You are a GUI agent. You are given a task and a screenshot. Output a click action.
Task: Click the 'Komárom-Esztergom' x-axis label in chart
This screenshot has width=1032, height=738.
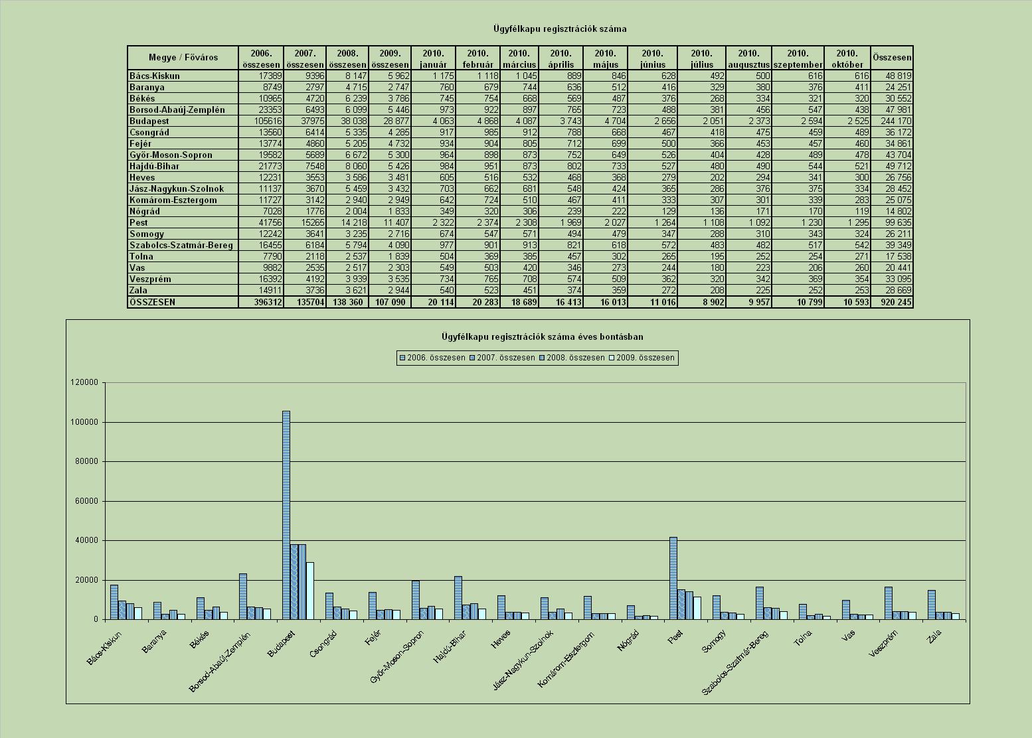click(566, 658)
